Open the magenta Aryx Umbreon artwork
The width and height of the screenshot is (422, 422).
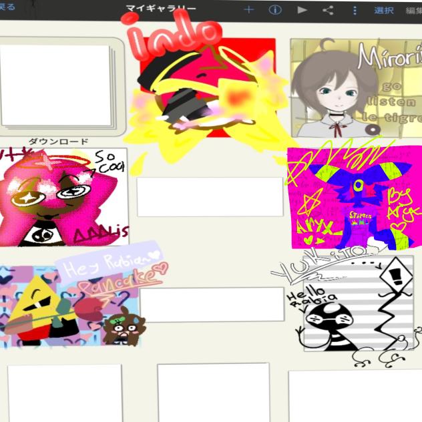(355, 197)
